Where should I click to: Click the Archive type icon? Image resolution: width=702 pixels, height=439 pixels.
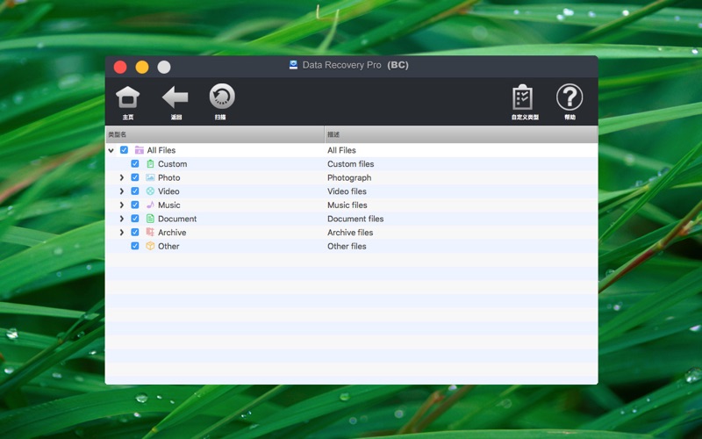[x=150, y=233]
